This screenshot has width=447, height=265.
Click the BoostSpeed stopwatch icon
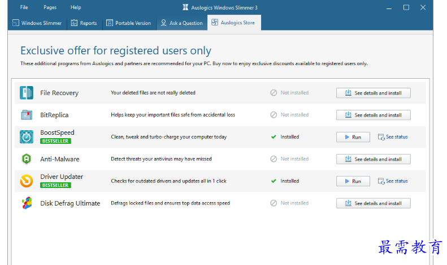point(27,137)
